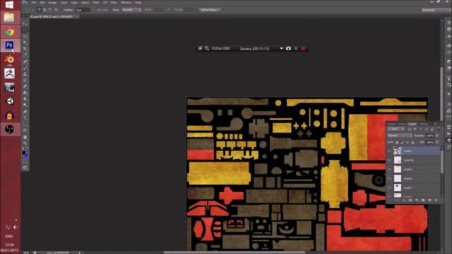Hide the top selected layer via eye
452x254 pixels.
[x=389, y=150]
